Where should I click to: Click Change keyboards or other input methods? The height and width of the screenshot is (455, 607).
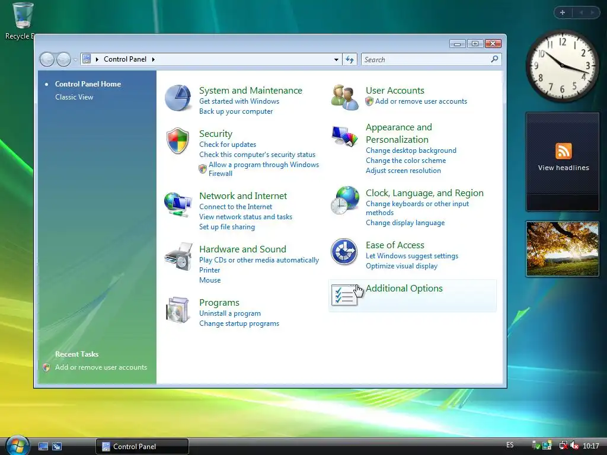(x=417, y=208)
